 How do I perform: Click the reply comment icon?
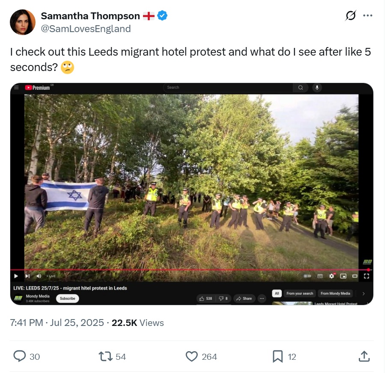pyautogui.click(x=20, y=356)
